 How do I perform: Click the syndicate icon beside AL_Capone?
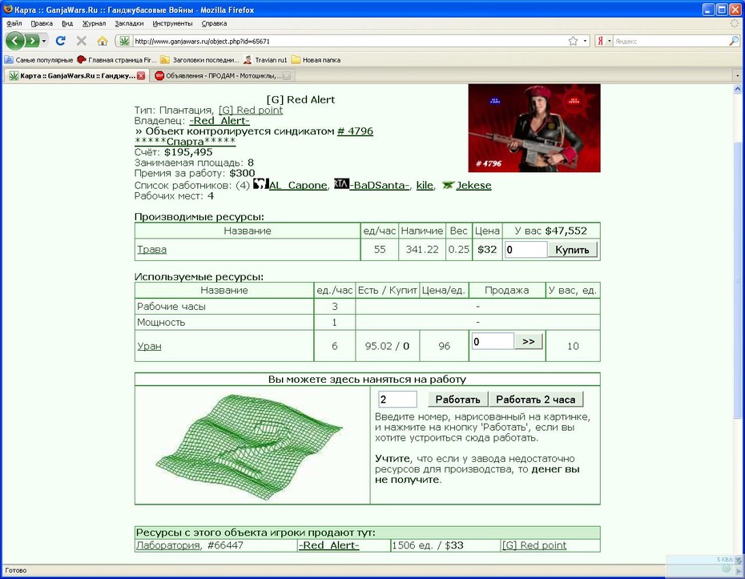point(261,184)
